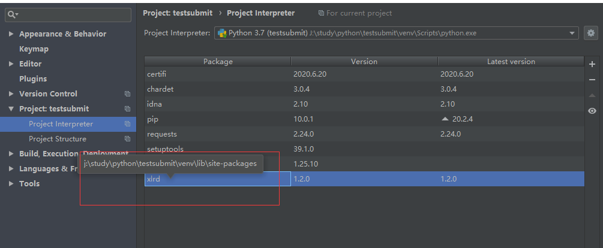Open the Plugins settings page
The width and height of the screenshot is (603, 248).
coord(33,79)
